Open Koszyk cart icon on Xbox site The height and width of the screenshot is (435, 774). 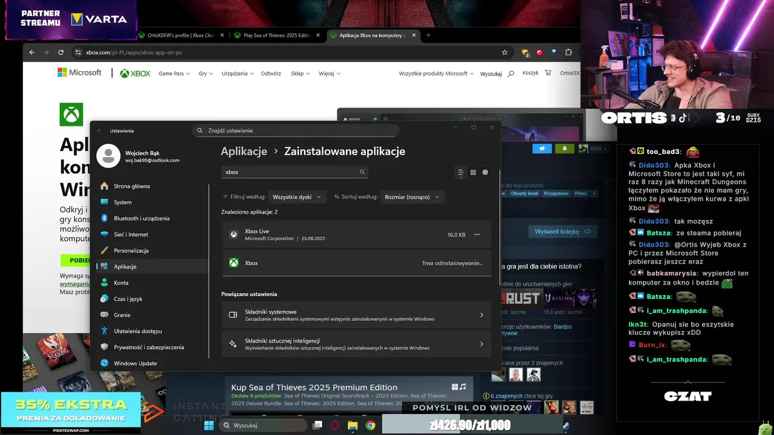point(548,72)
